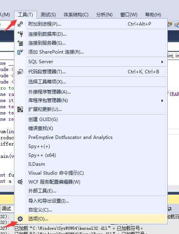The width and height of the screenshot is (179, 234).
Task: Select 连接到服务器(S)... menu entry
Action: click(x=91, y=43)
